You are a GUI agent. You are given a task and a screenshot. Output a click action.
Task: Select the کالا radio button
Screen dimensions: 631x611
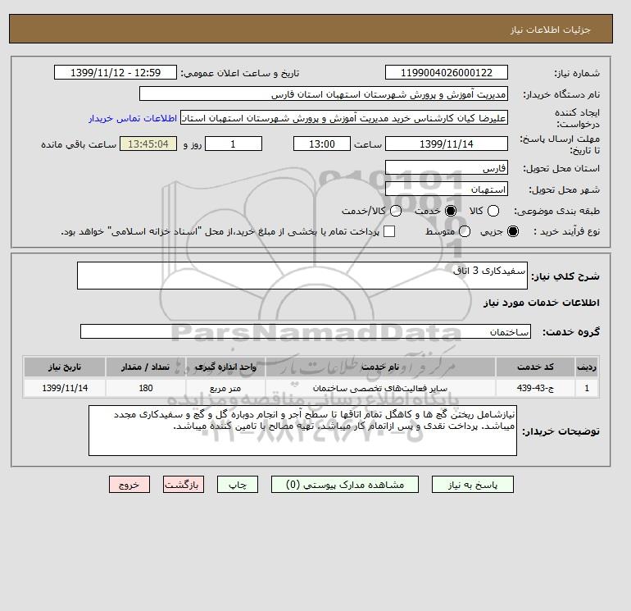[x=493, y=211]
